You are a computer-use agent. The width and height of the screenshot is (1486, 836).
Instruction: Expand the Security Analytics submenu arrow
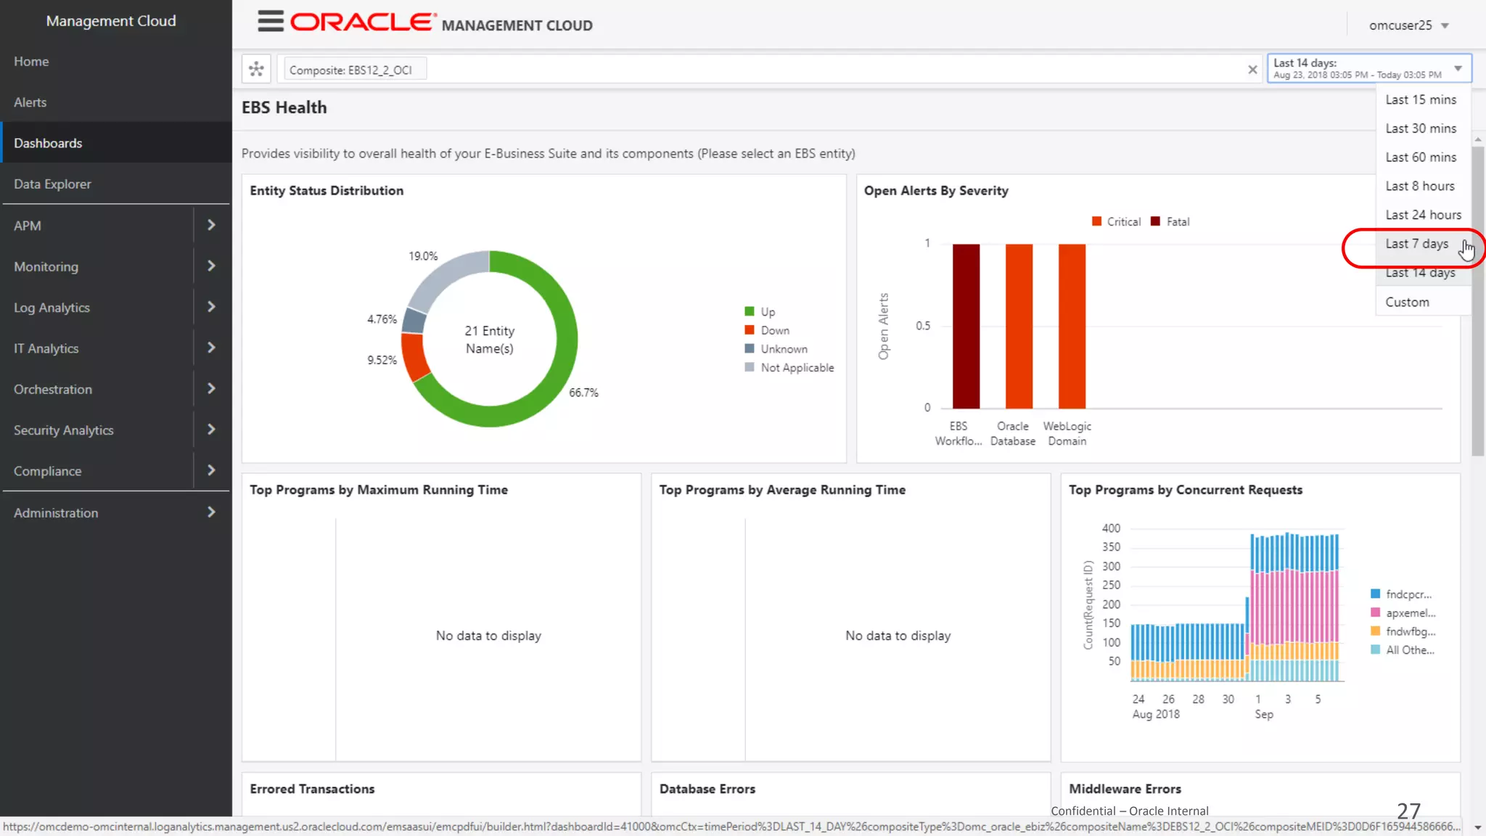coord(211,430)
